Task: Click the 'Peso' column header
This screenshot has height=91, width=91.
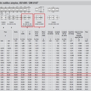Action: click(86, 32)
